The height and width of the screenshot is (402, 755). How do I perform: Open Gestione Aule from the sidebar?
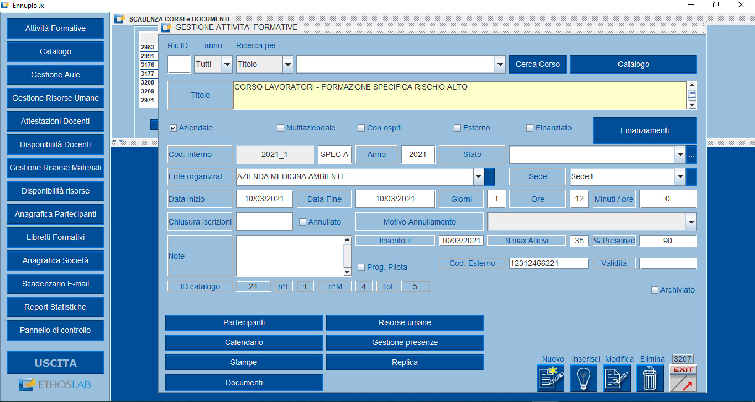[x=55, y=75]
